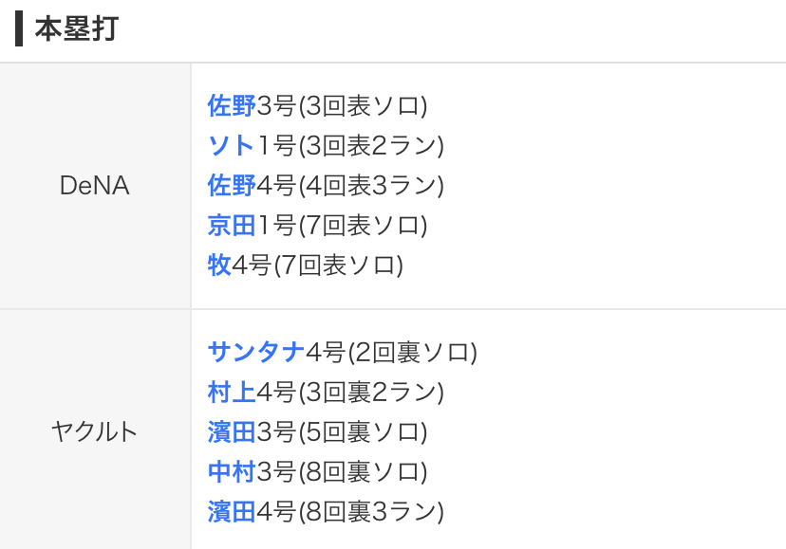Click 濱田 link for 3号 solo homer
The width and height of the screenshot is (786, 549).
tap(232, 432)
